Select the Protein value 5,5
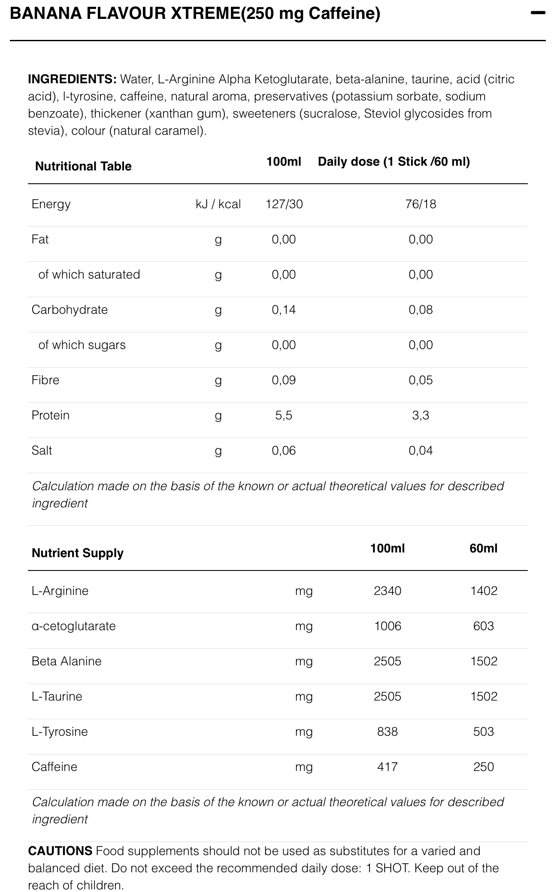This screenshot has height=892, width=557. click(284, 415)
